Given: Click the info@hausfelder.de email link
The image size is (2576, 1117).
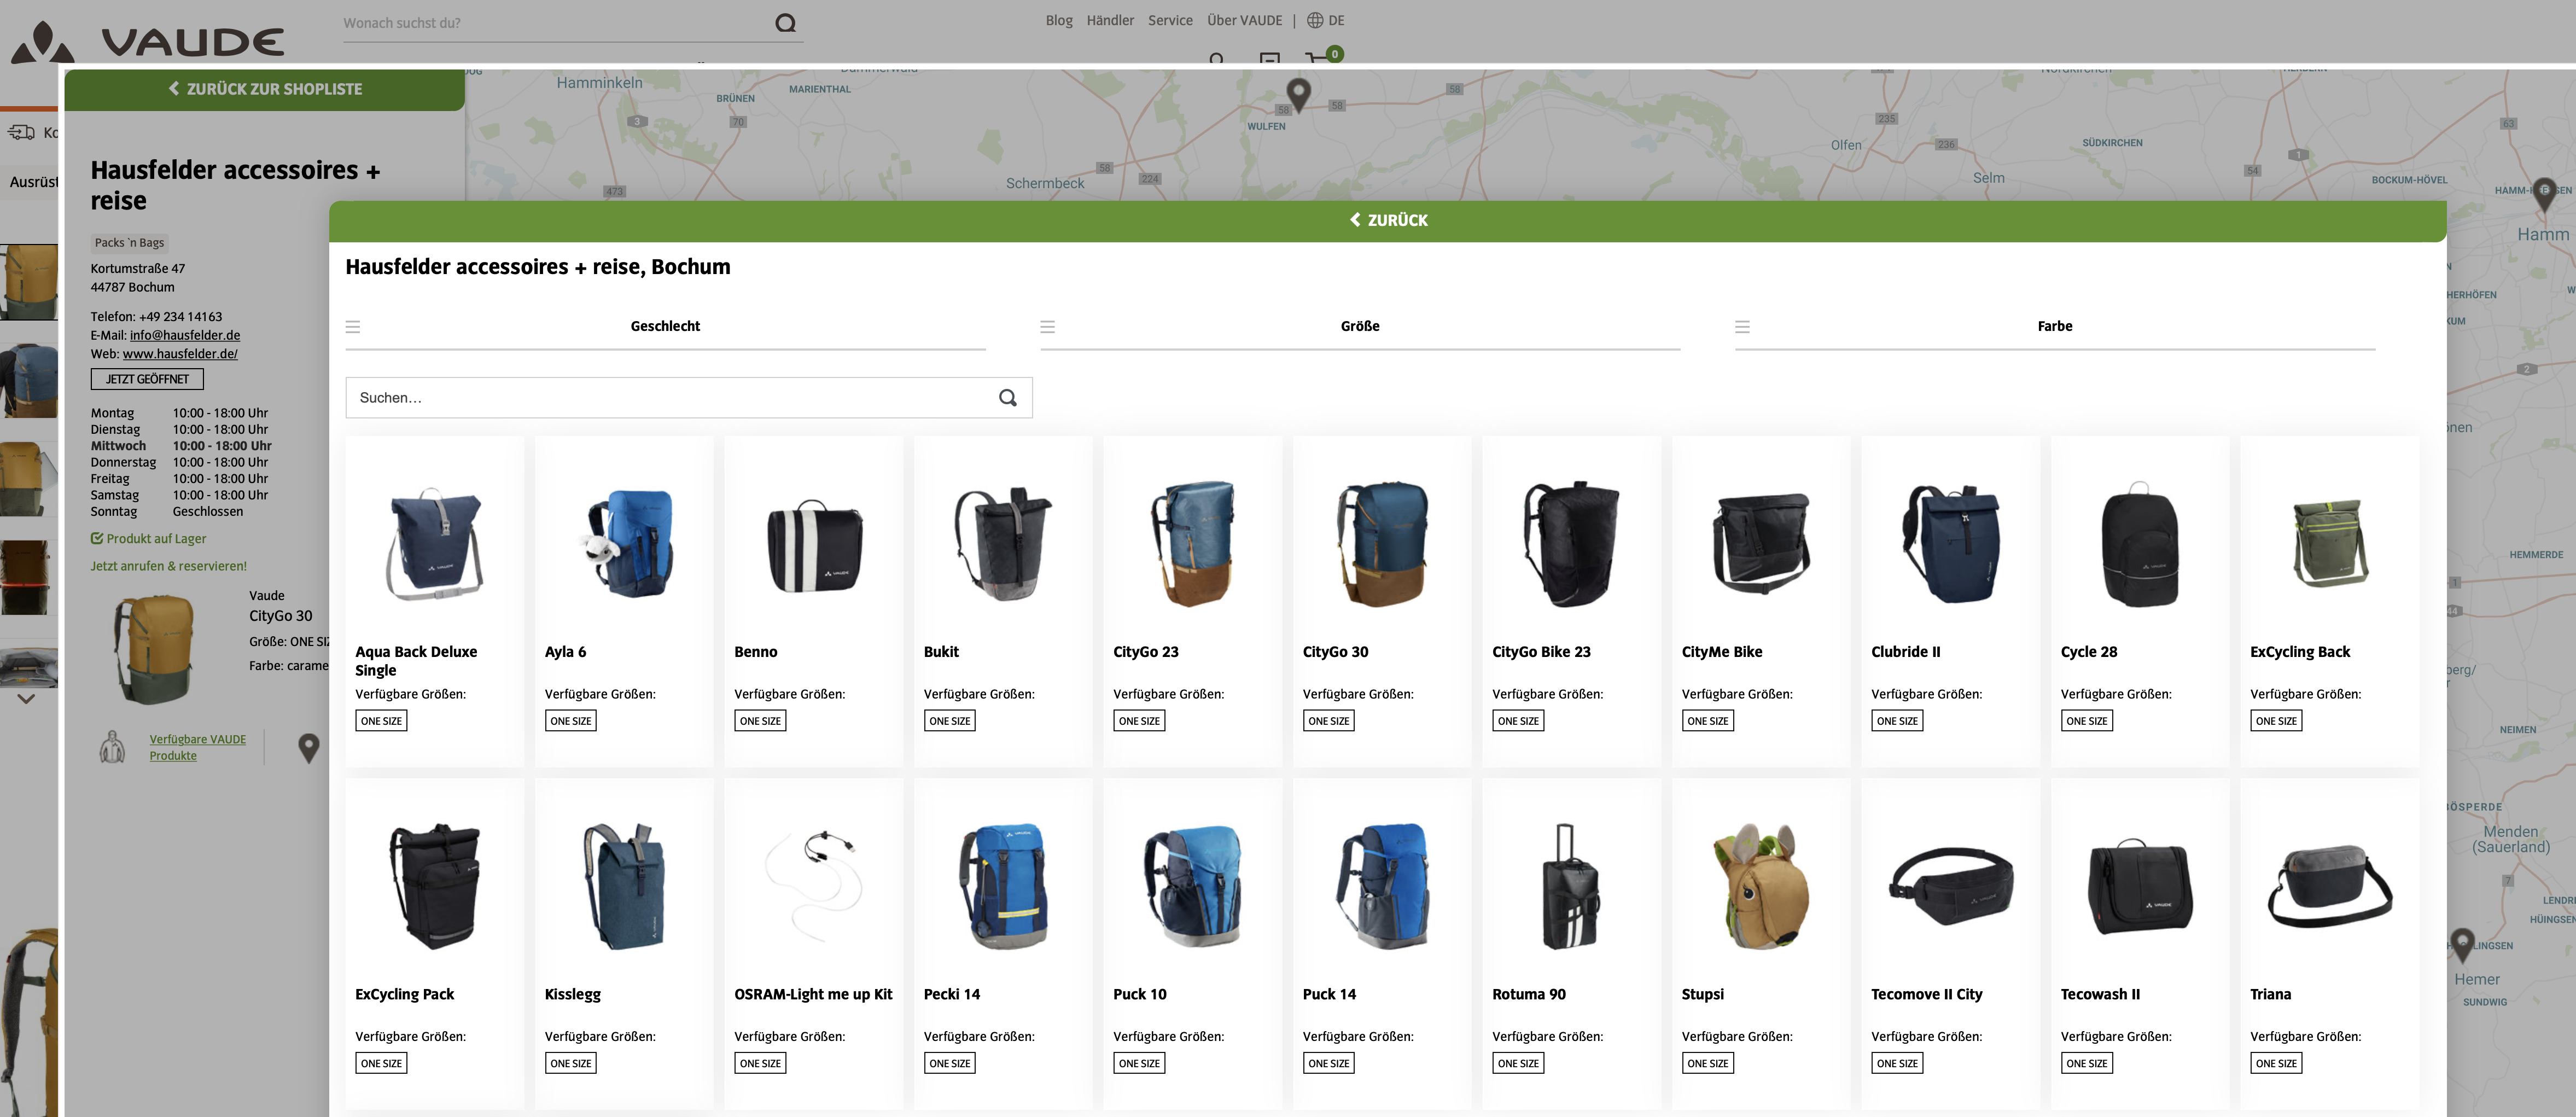Looking at the screenshot, I should (185, 335).
